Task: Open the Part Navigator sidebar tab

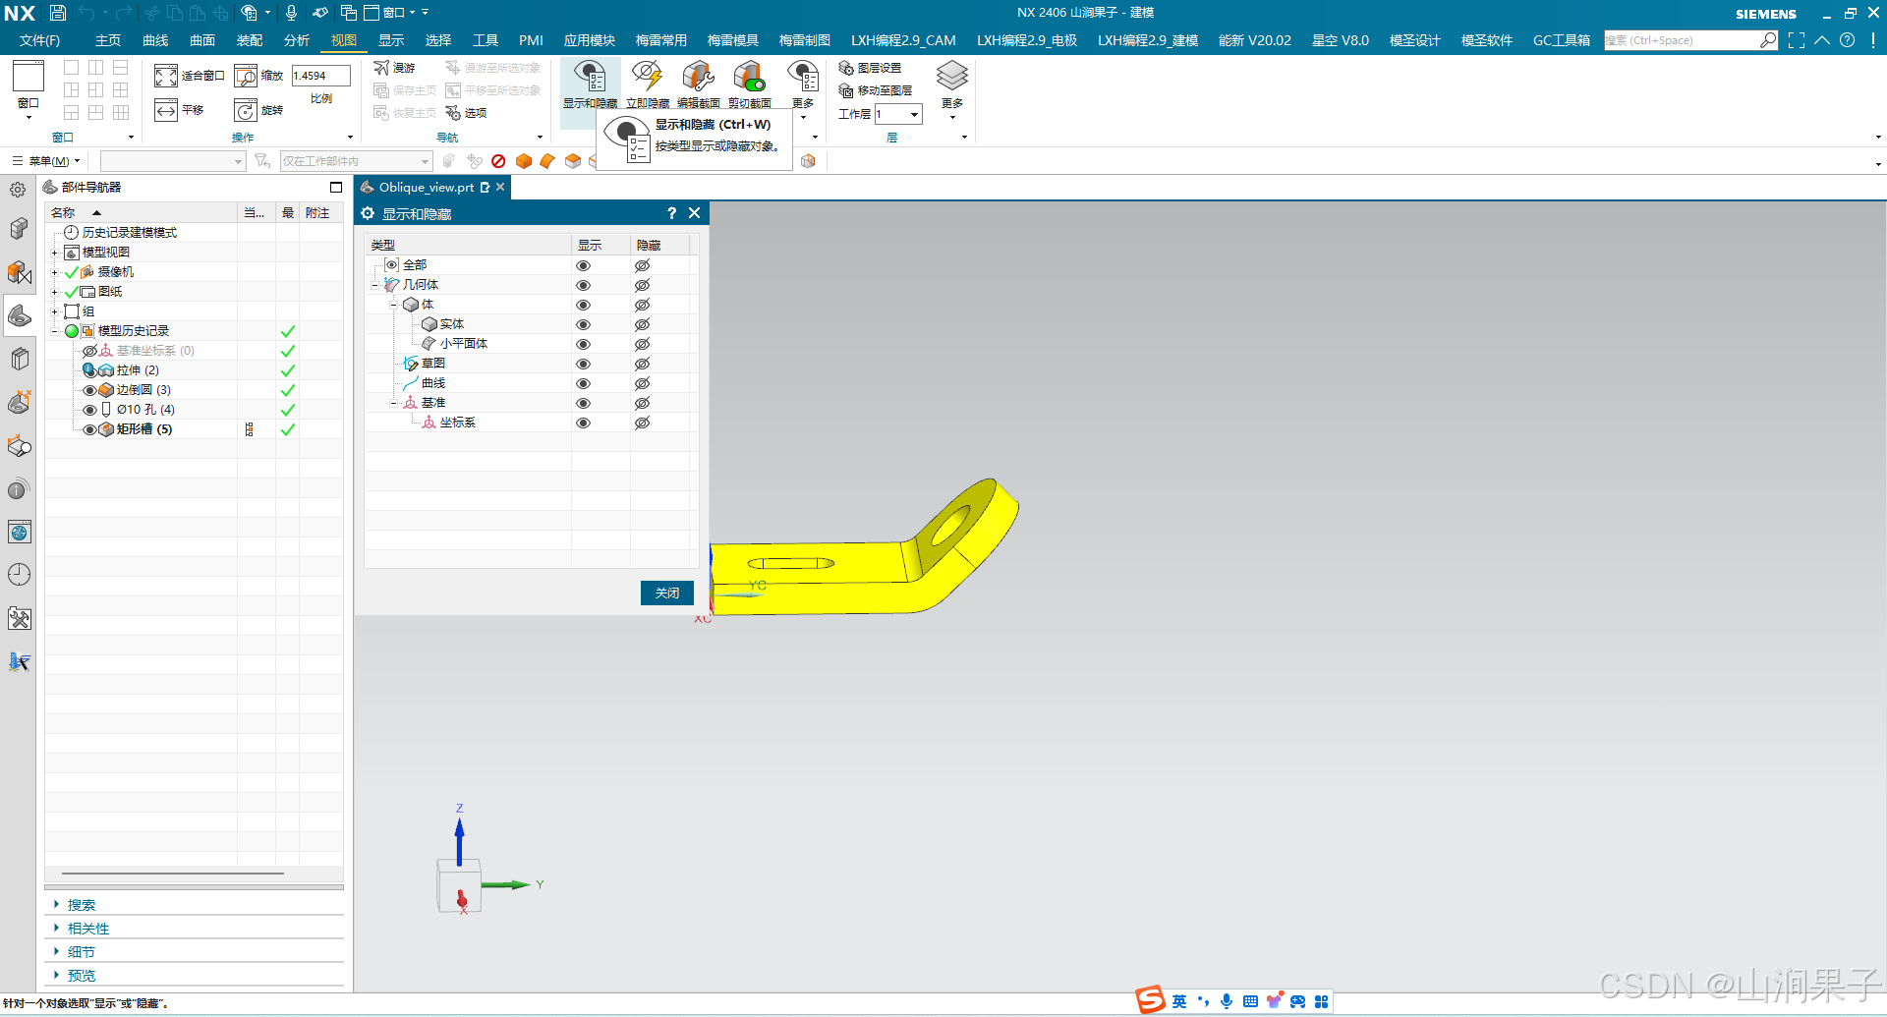Action: (x=19, y=315)
